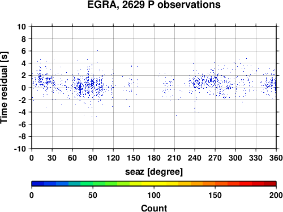Click the Count colorbar label
The image size is (283, 212).
(154, 208)
